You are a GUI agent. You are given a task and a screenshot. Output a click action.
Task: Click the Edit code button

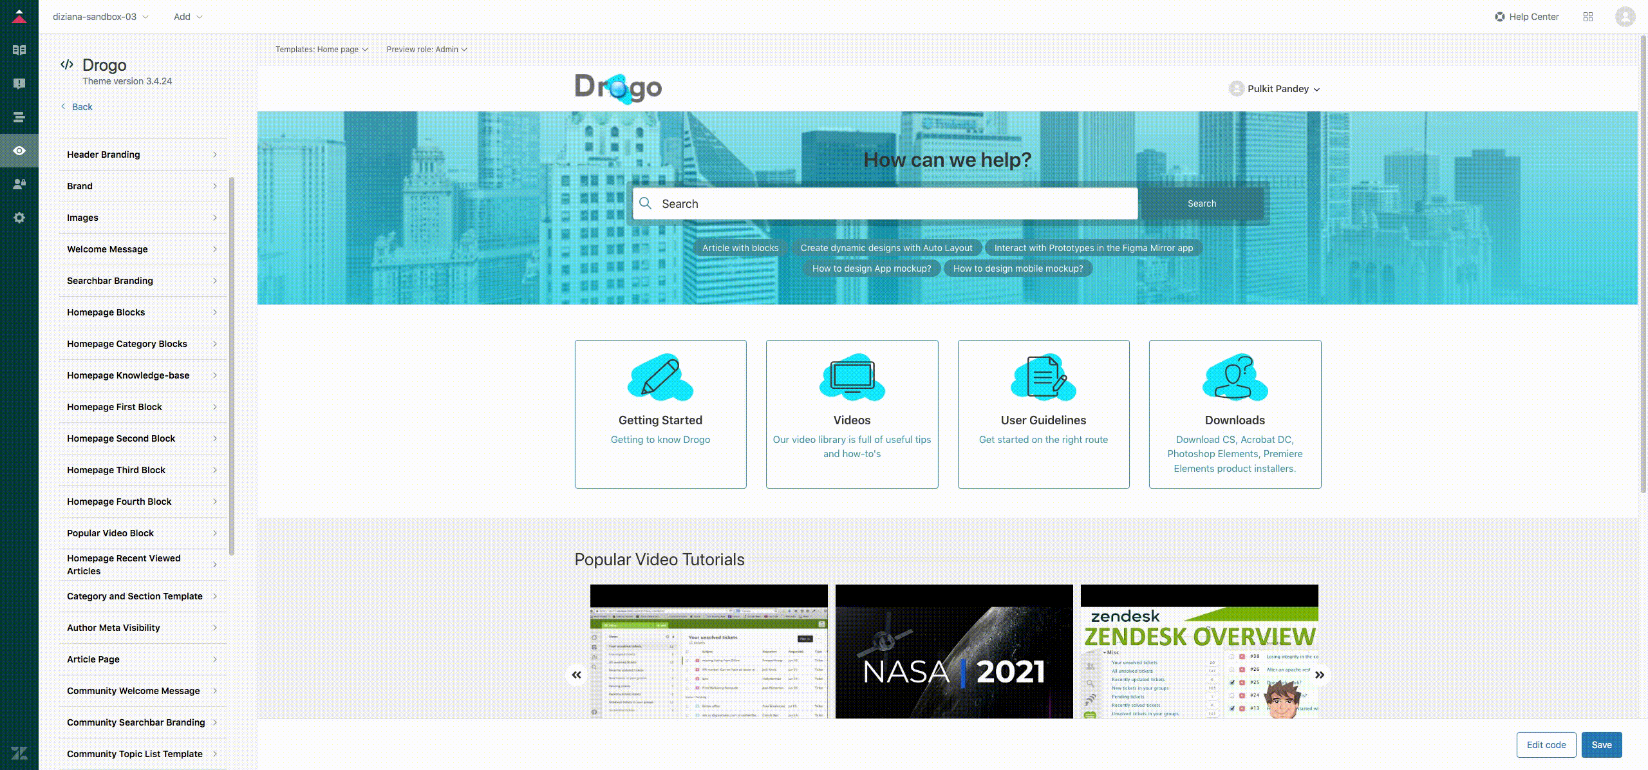coord(1546,745)
